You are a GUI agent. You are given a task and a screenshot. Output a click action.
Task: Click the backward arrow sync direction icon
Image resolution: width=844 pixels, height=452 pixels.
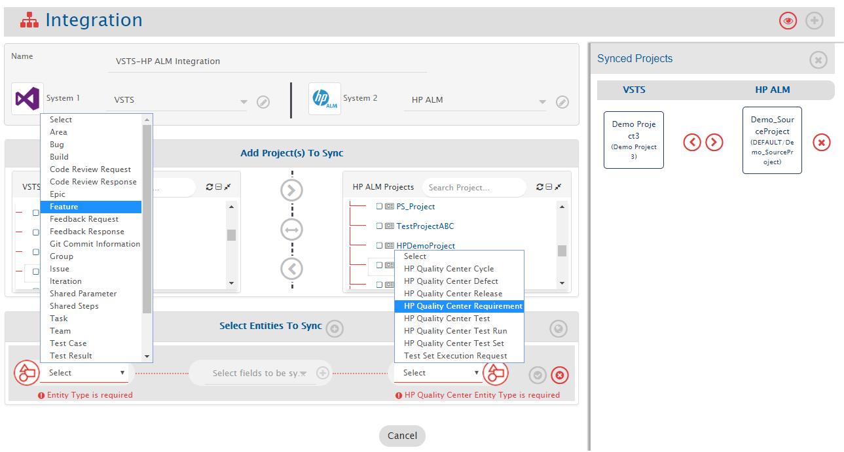coord(291,268)
